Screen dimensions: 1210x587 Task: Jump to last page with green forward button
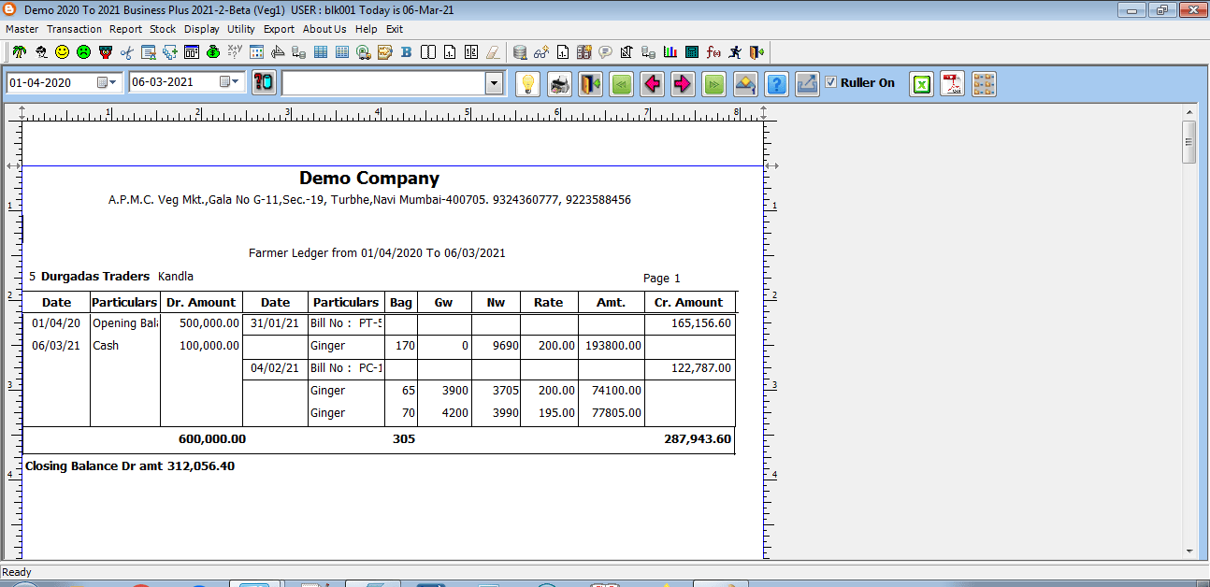[713, 84]
